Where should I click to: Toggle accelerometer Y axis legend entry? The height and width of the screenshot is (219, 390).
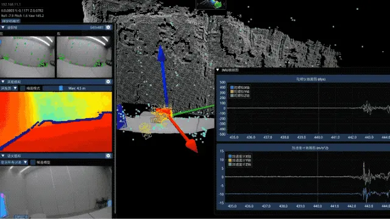click(x=239, y=160)
